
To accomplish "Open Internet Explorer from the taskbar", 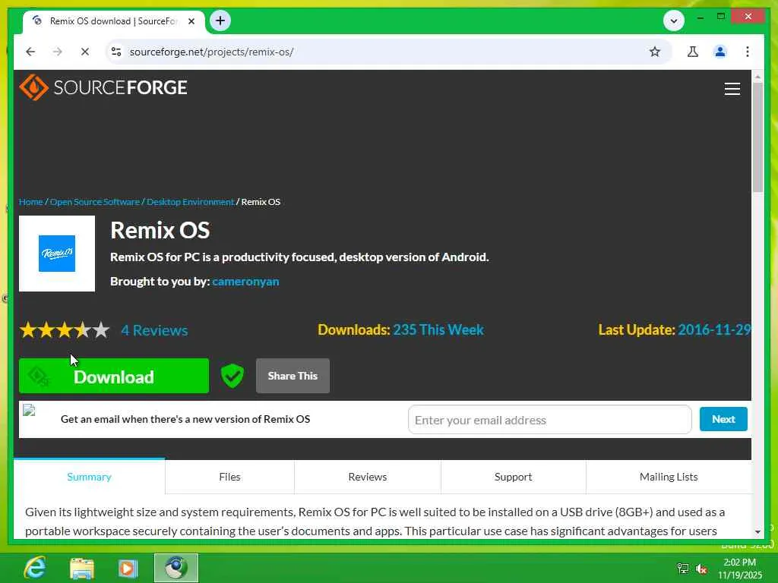I will pyautogui.click(x=35, y=568).
